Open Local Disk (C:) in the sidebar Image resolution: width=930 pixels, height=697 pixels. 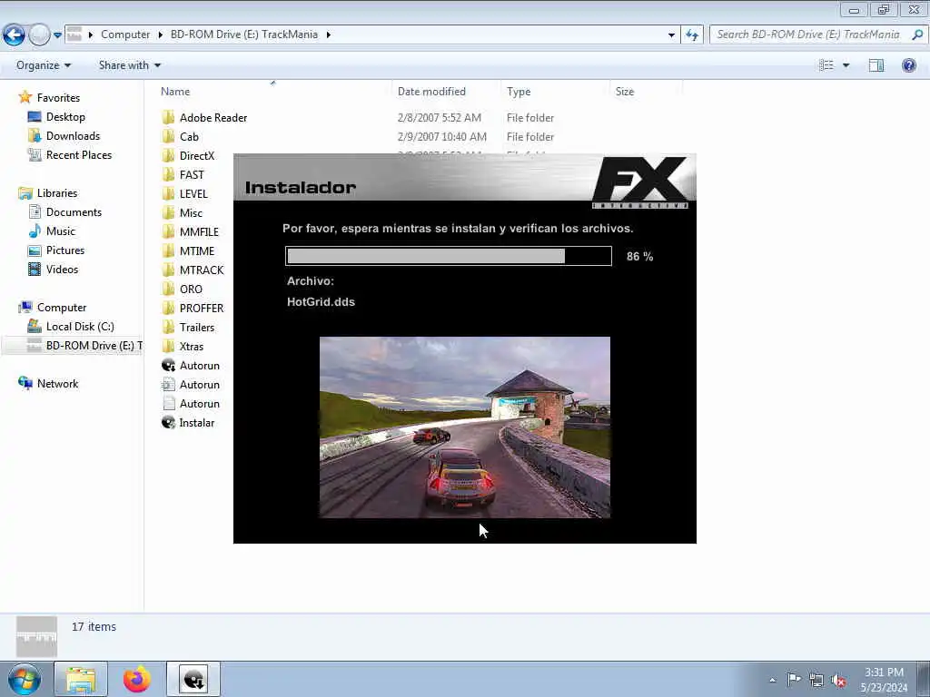point(80,327)
